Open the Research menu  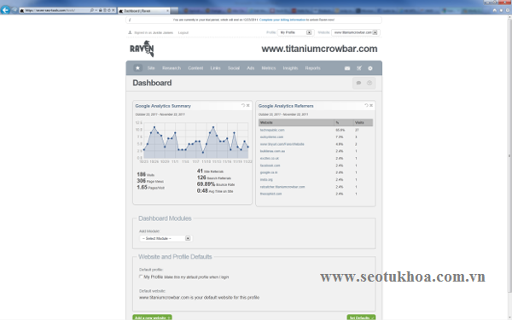pyautogui.click(x=172, y=68)
